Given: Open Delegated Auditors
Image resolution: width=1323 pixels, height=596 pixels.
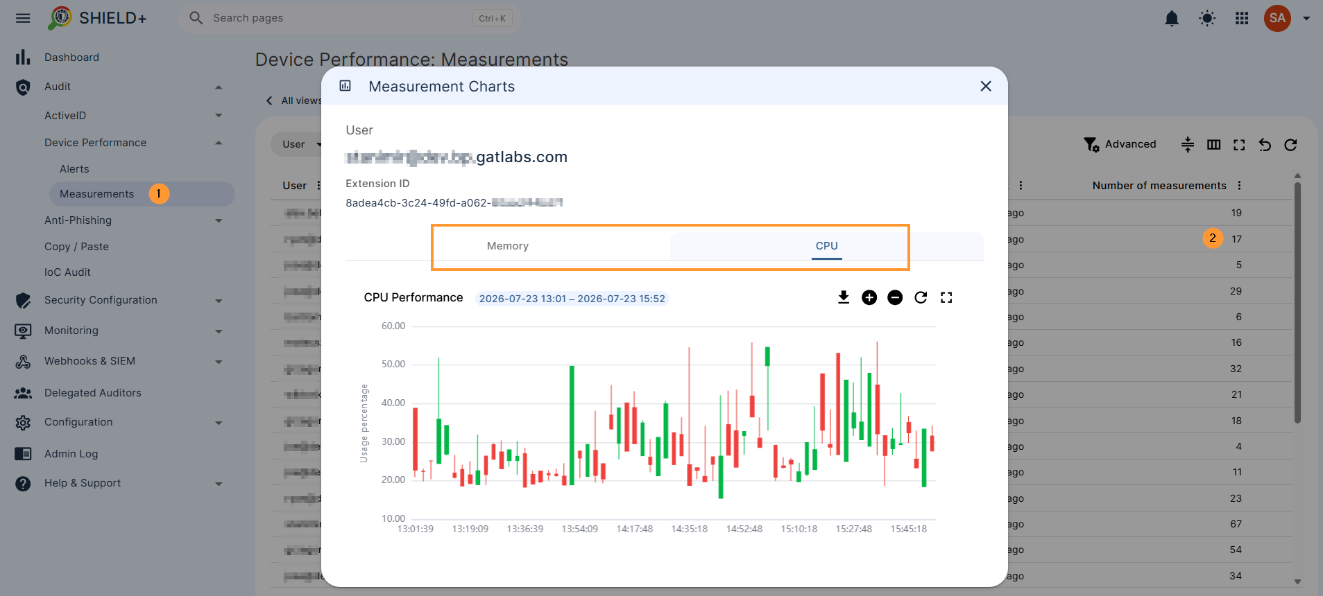Looking at the screenshot, I should (92, 393).
